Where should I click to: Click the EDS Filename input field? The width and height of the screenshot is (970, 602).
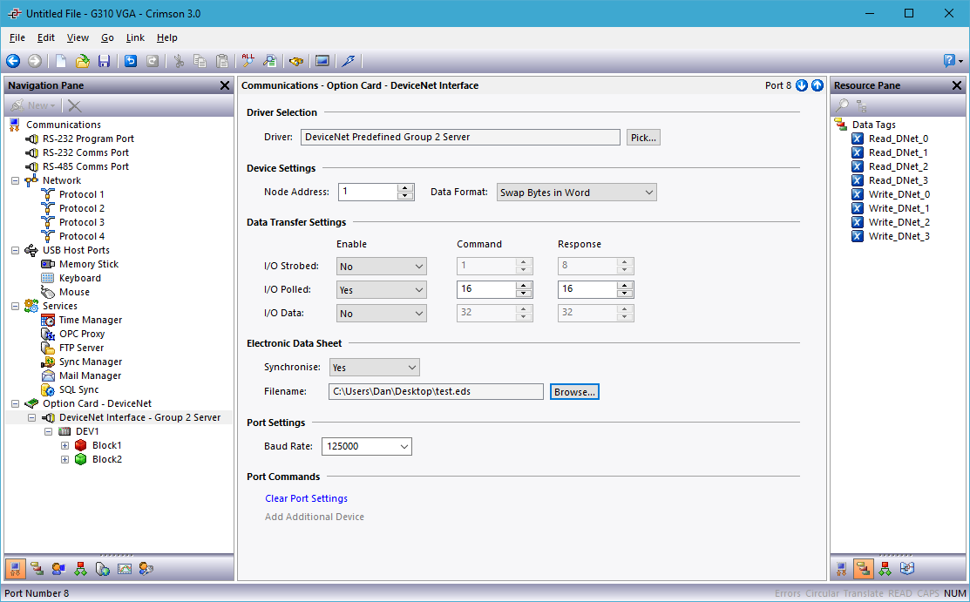tap(436, 391)
